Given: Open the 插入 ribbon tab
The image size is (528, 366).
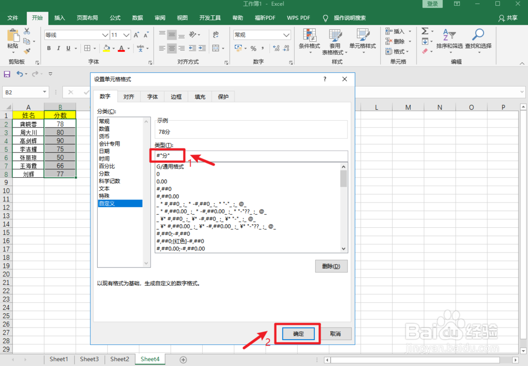Looking at the screenshot, I should (x=59, y=17).
